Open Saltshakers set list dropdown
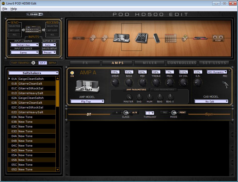This screenshot has height=182, width=238. [33, 73]
